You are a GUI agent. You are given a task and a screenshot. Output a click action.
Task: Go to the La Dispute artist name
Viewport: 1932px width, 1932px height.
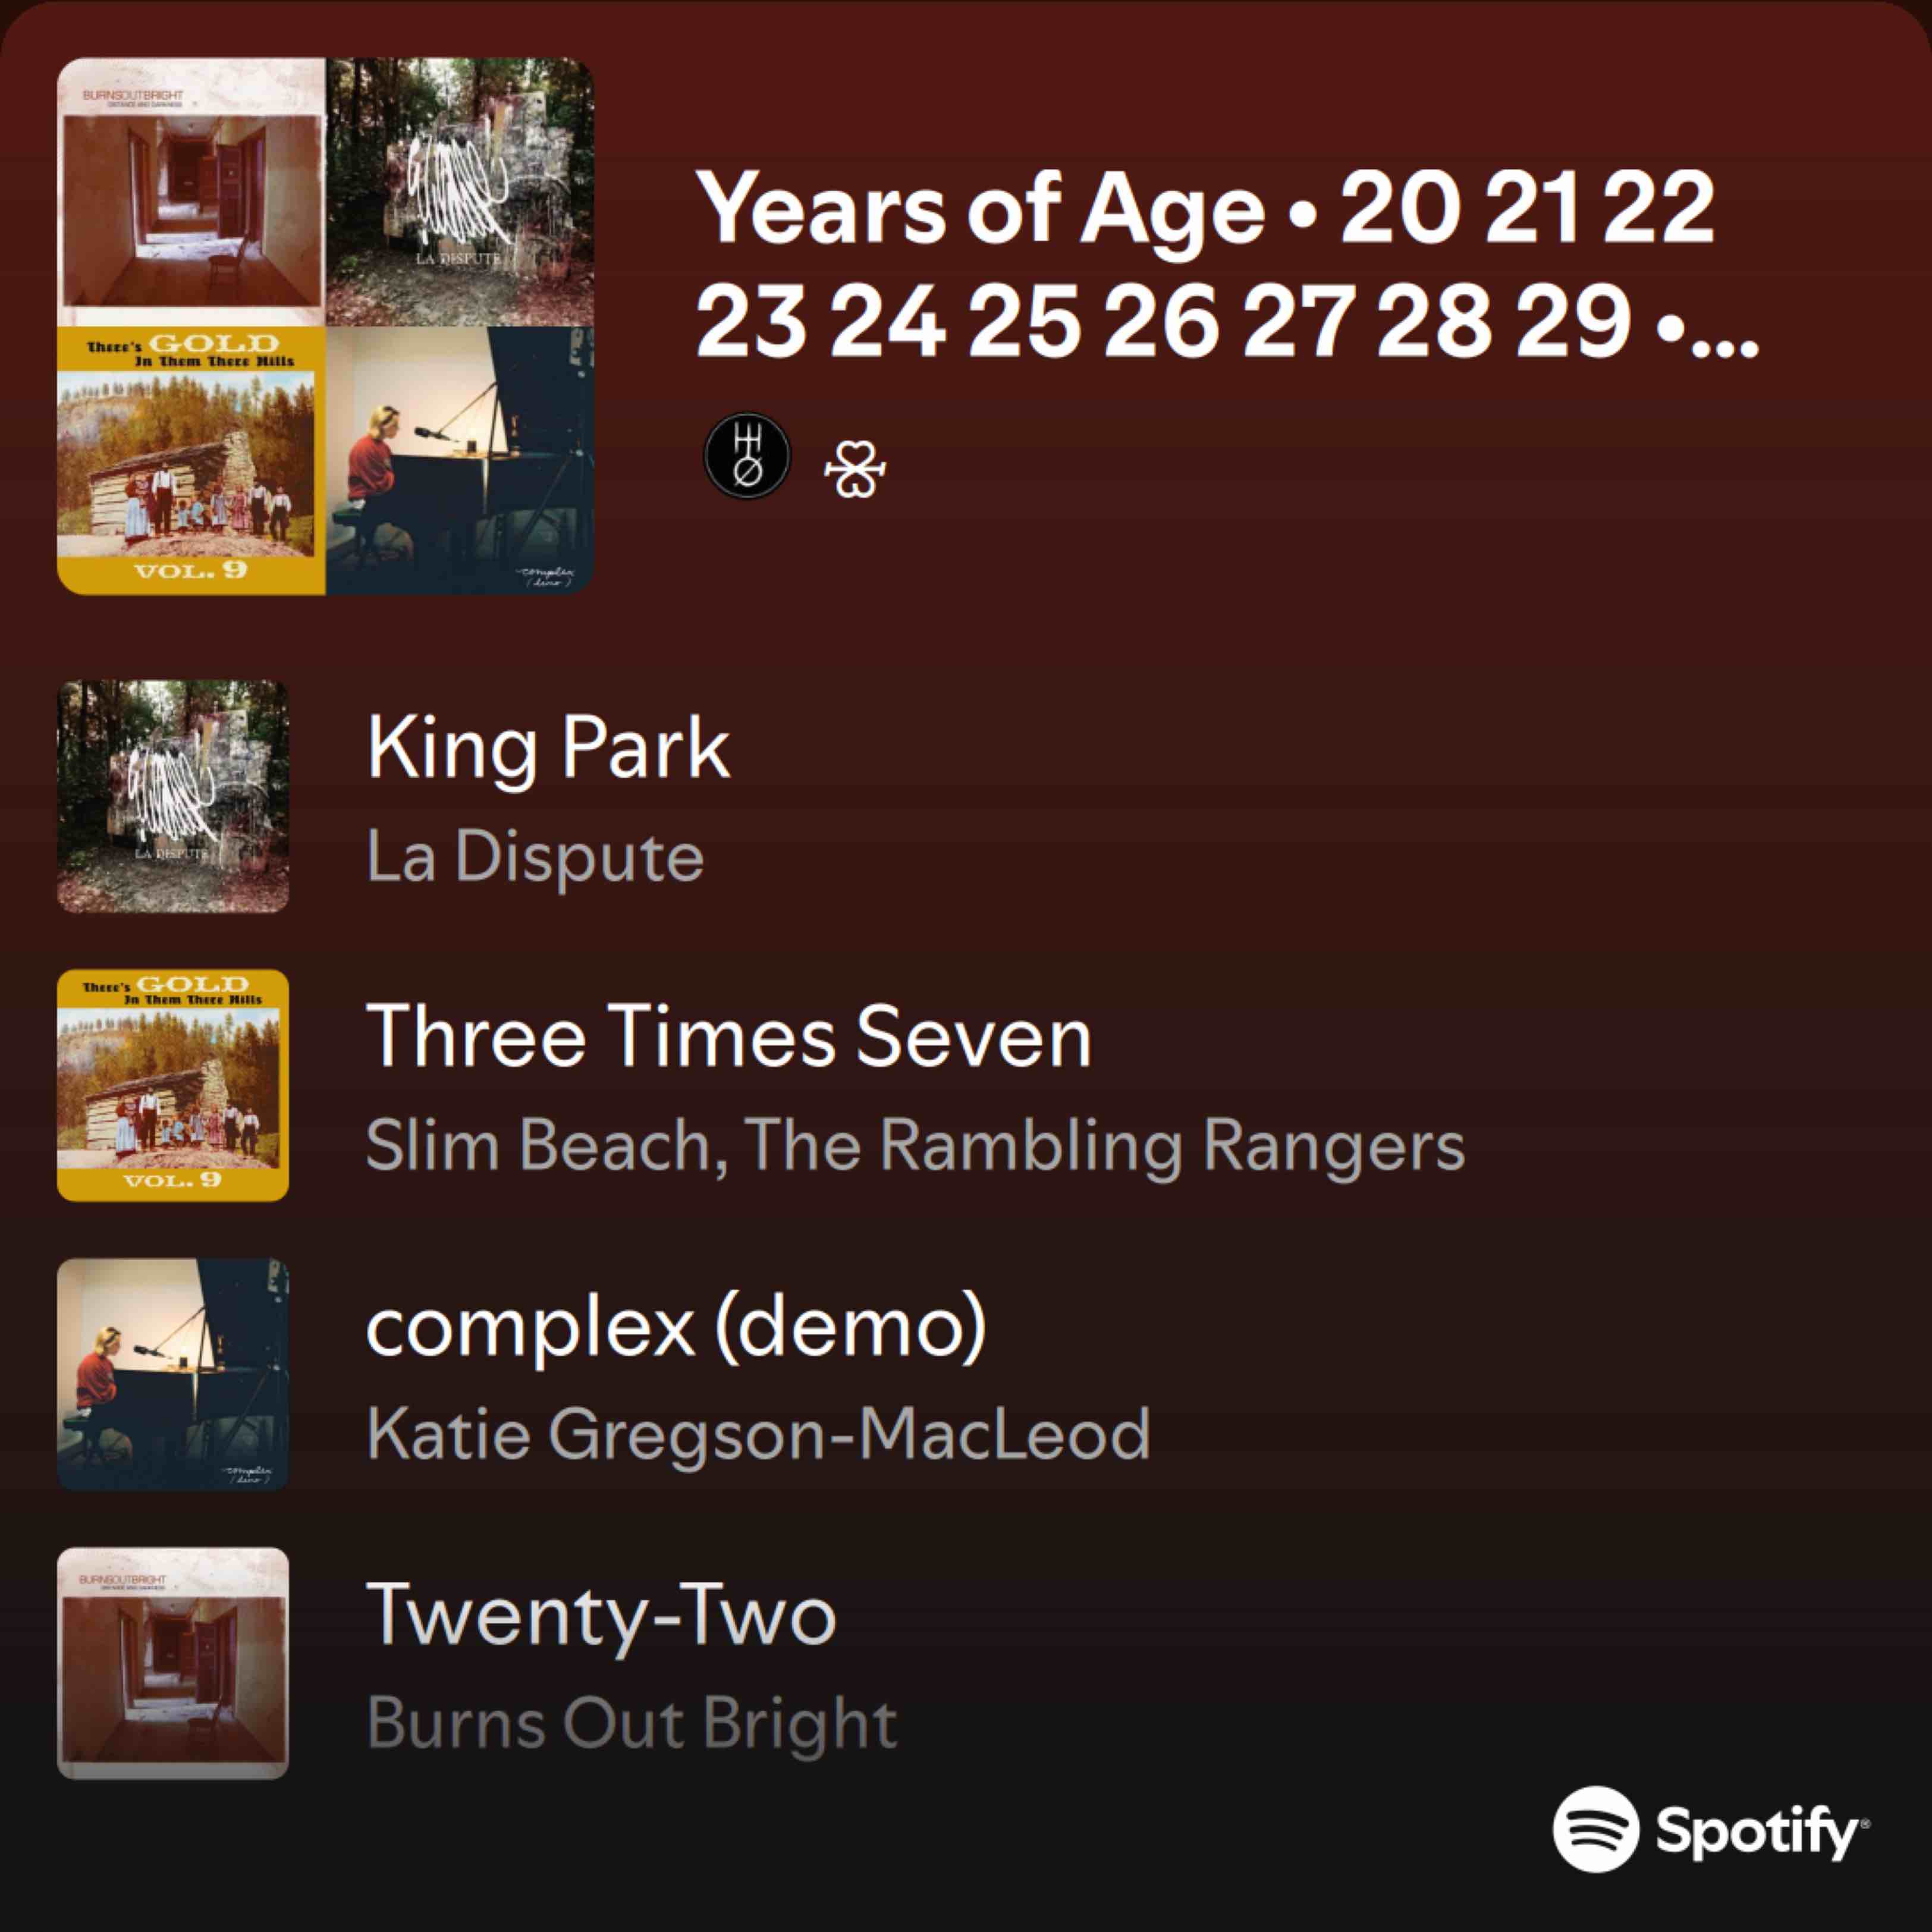(535, 857)
